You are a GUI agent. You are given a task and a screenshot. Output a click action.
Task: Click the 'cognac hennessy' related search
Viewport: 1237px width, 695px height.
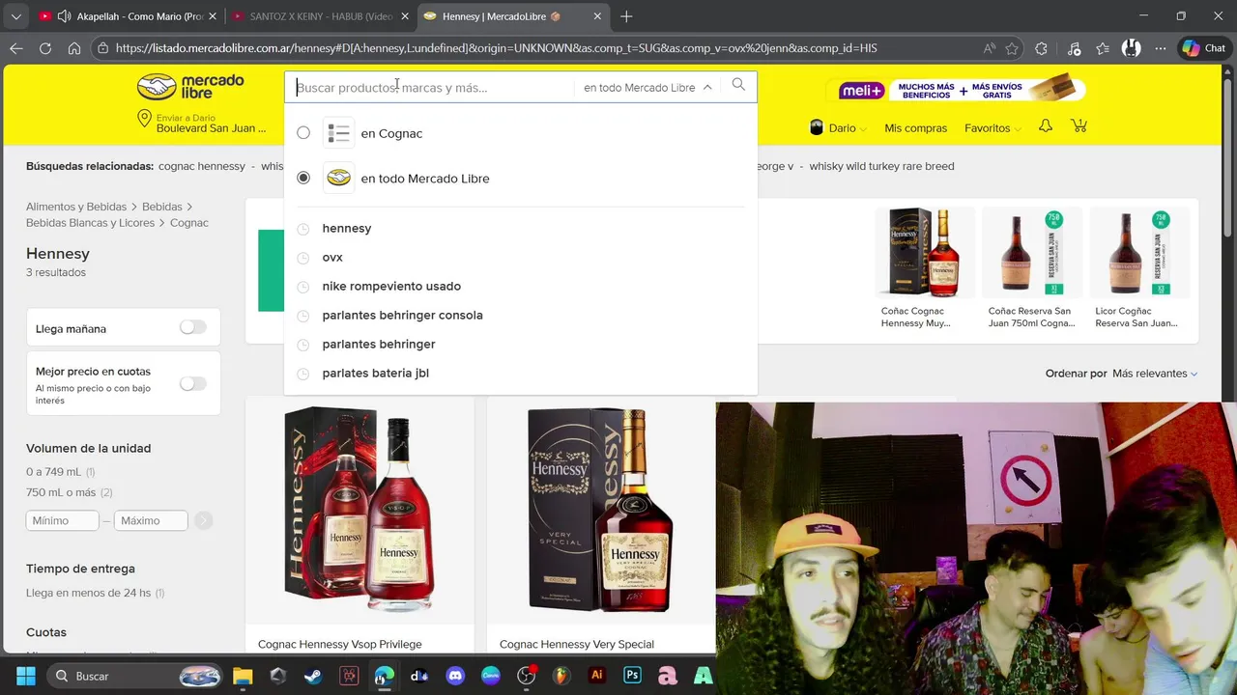[x=202, y=166]
